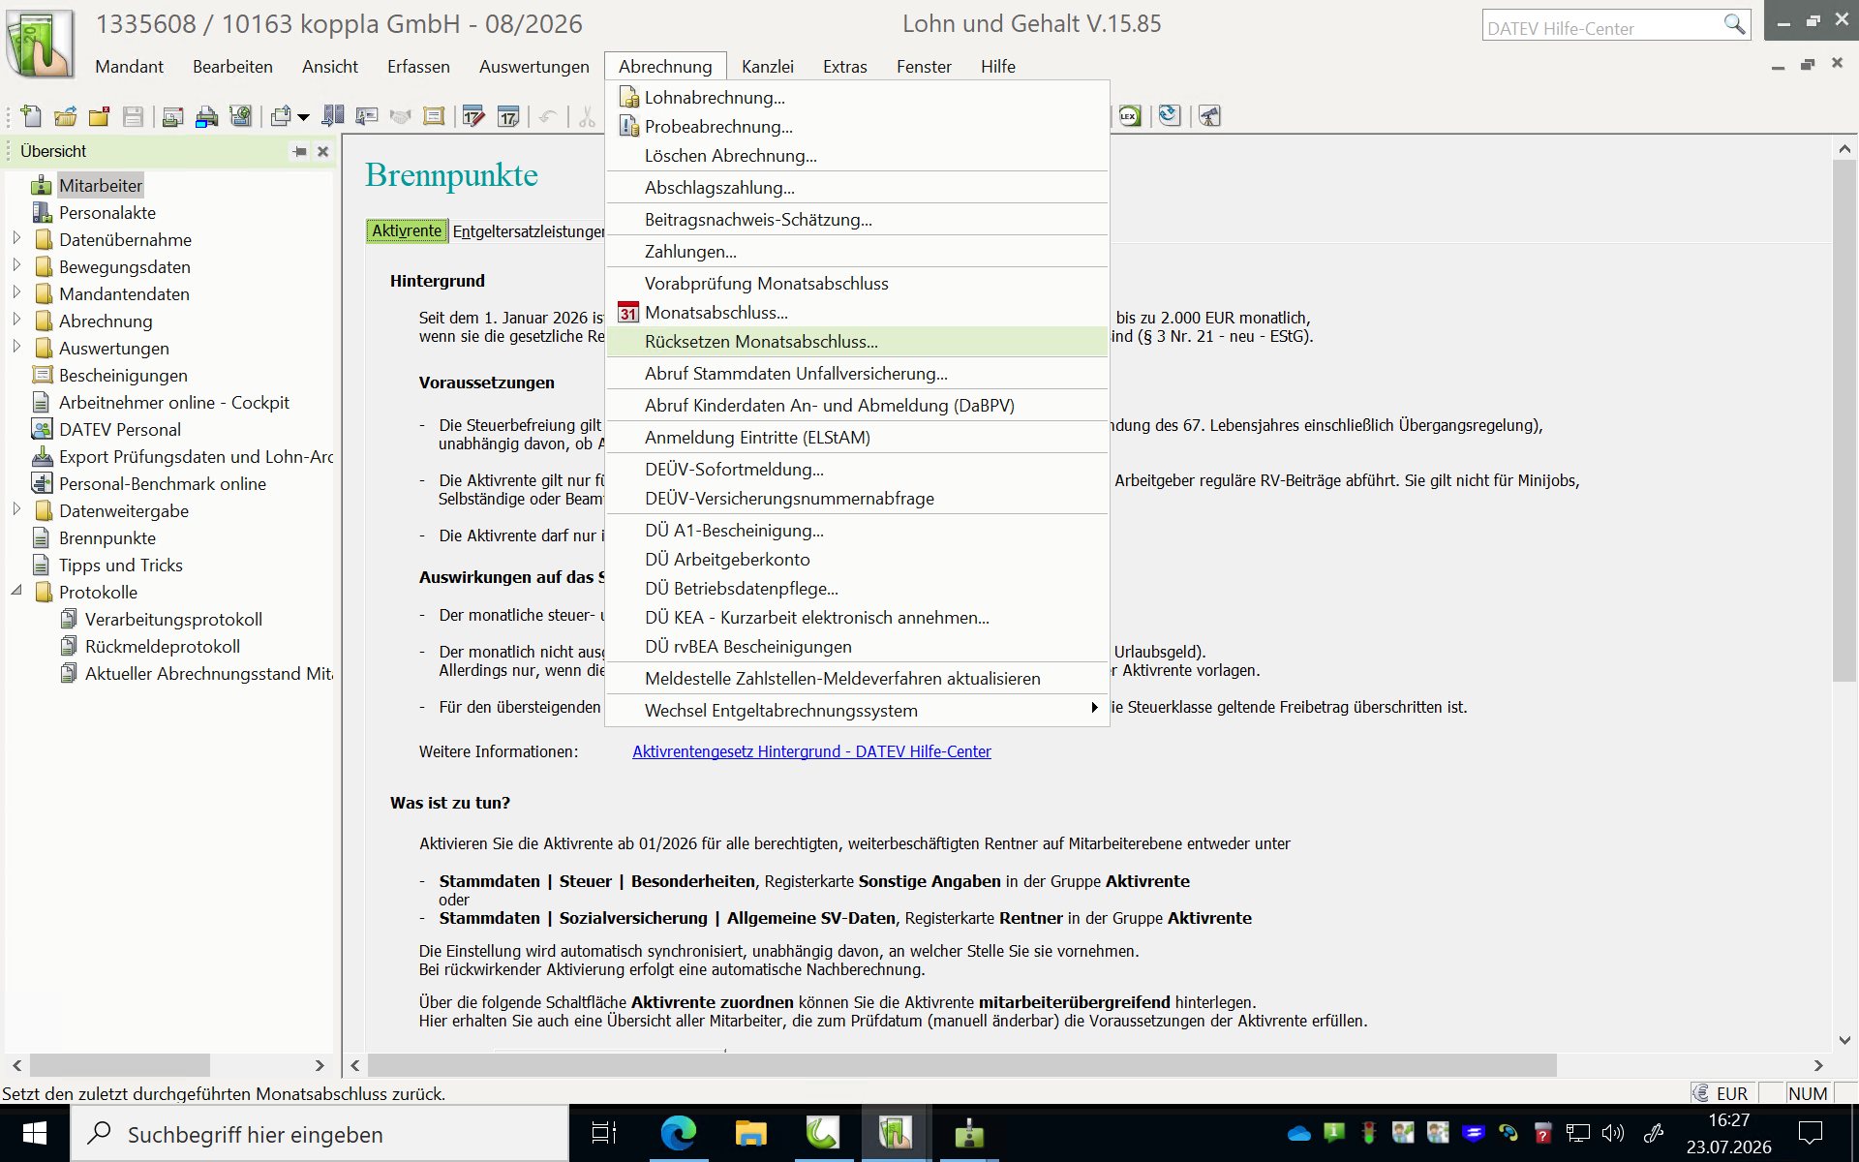Select Abschlagszahlung... menu entry
The height and width of the screenshot is (1162, 1859).
coord(857,187)
